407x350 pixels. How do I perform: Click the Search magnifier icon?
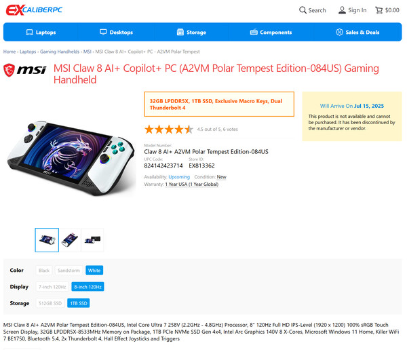[x=303, y=10]
